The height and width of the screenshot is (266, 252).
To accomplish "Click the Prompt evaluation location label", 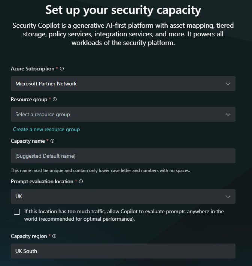I will 42,182.
